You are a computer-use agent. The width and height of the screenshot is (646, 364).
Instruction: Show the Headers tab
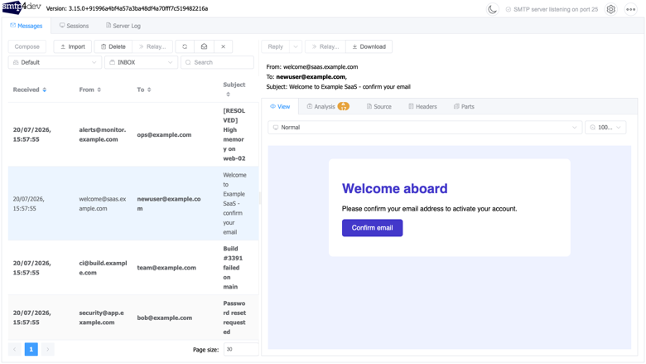pos(422,106)
